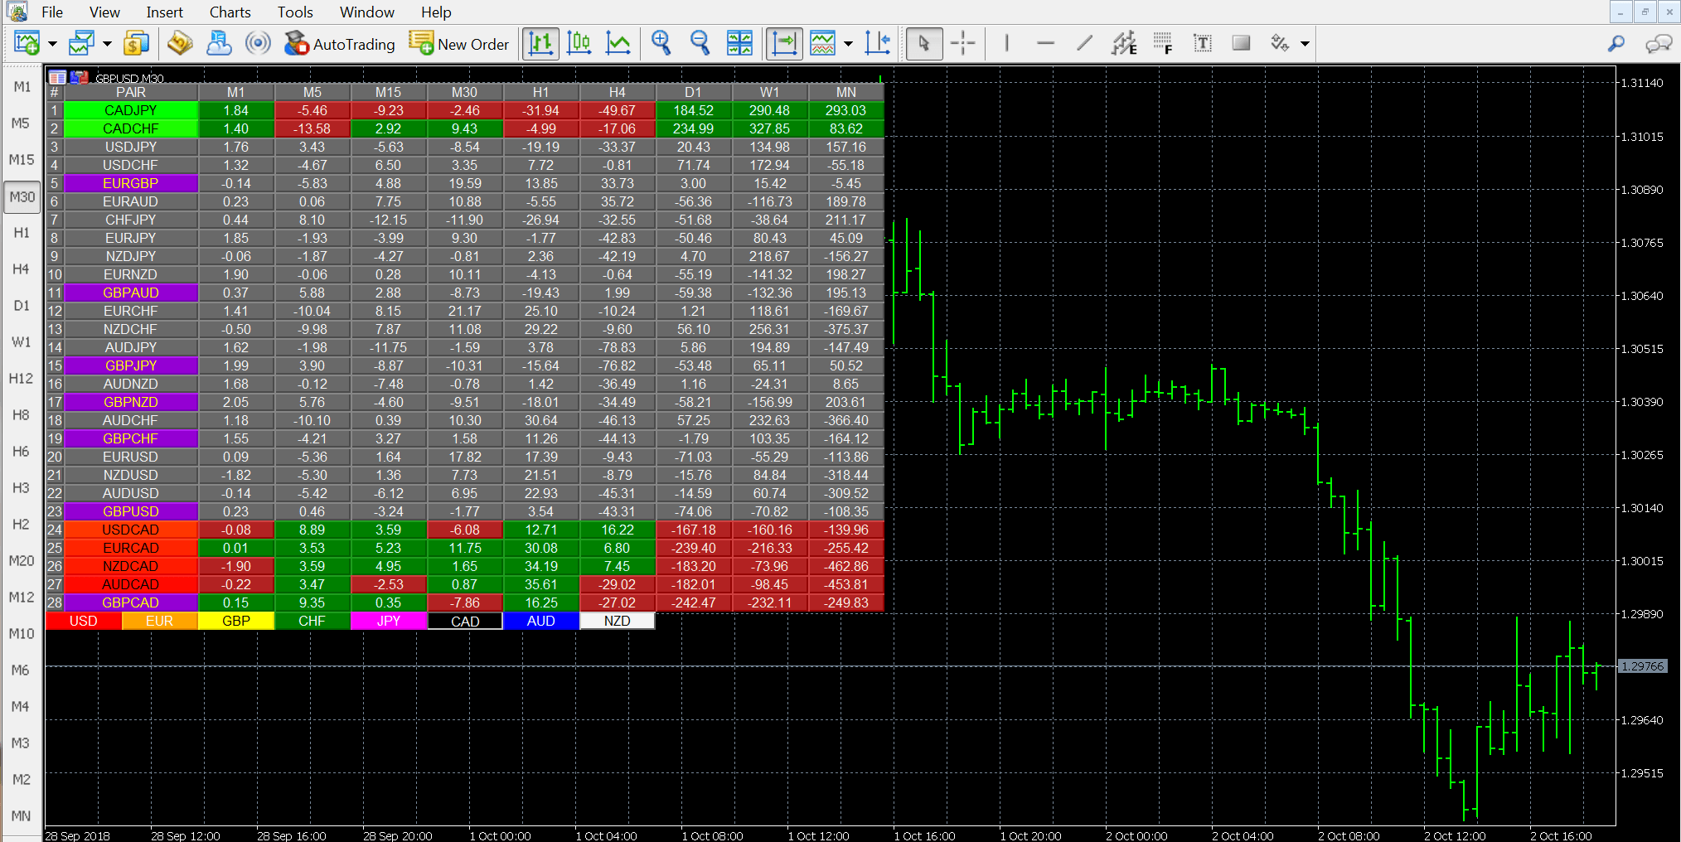Draw a horizontal line with the toolbar tool
Screen dimensions: 1681x842
click(1045, 43)
